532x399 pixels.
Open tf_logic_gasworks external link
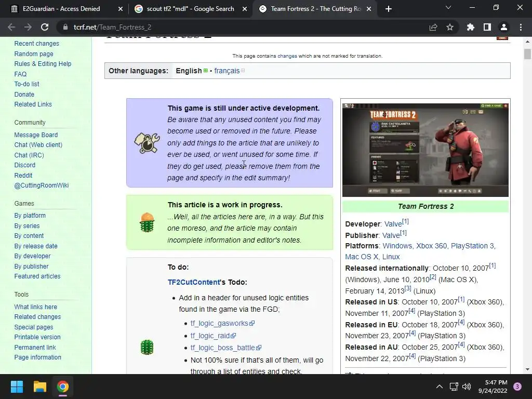222,323
